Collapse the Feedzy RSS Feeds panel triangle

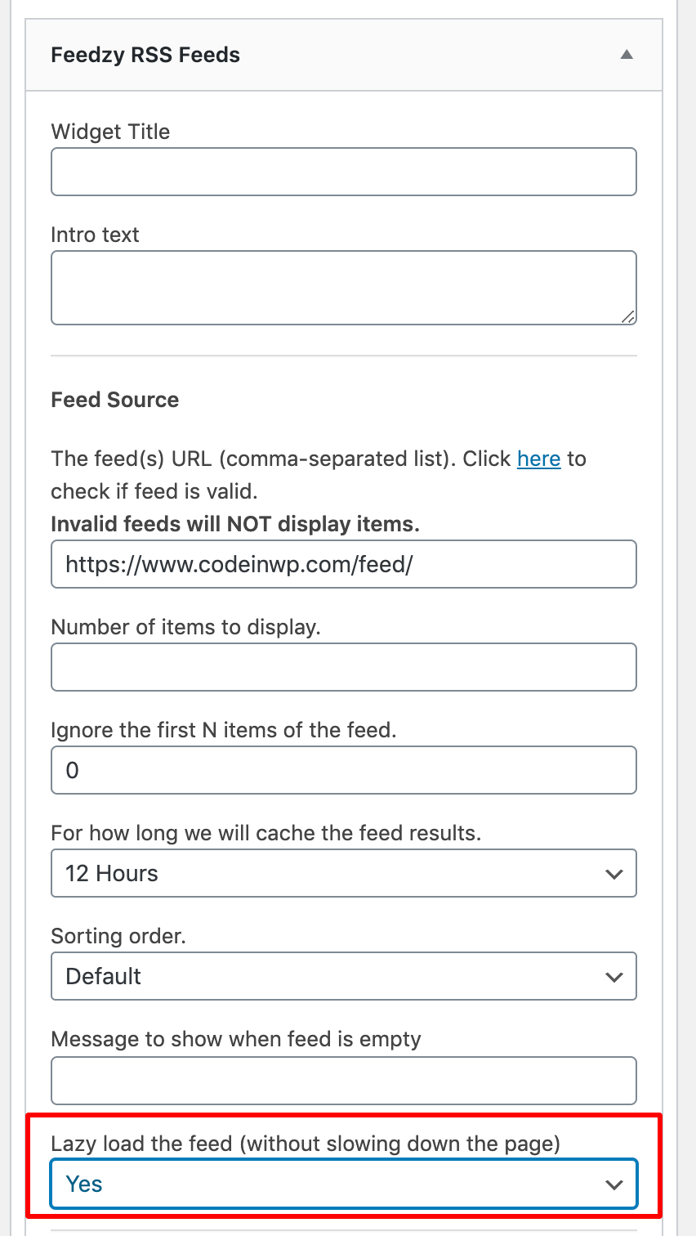[x=627, y=55]
